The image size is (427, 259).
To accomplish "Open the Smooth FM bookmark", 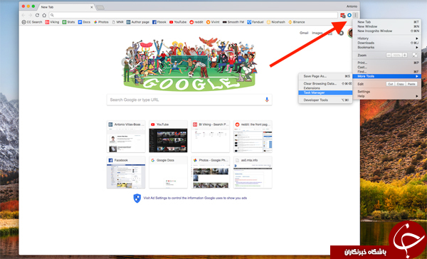I will coord(233,22).
